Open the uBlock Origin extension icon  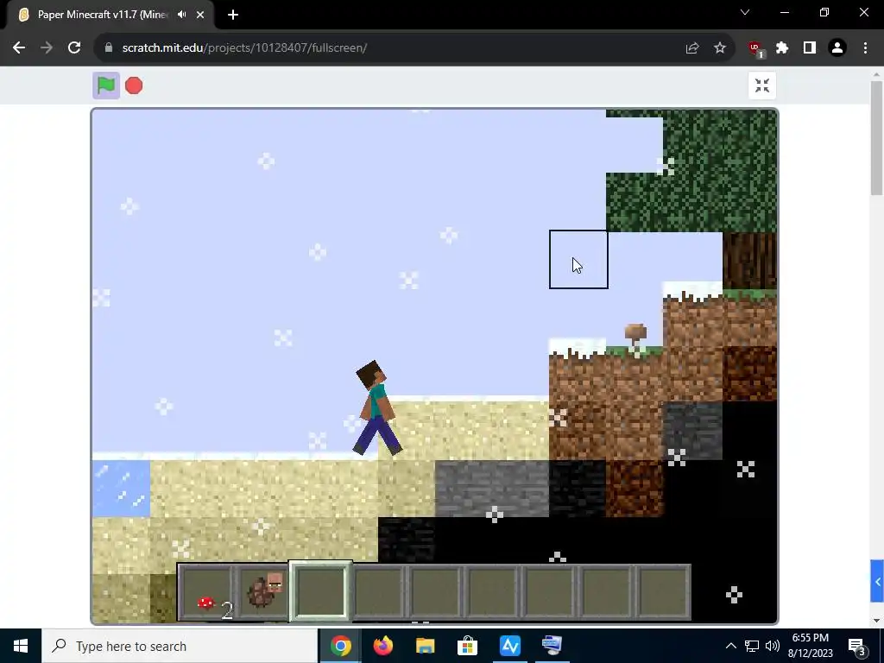point(755,48)
